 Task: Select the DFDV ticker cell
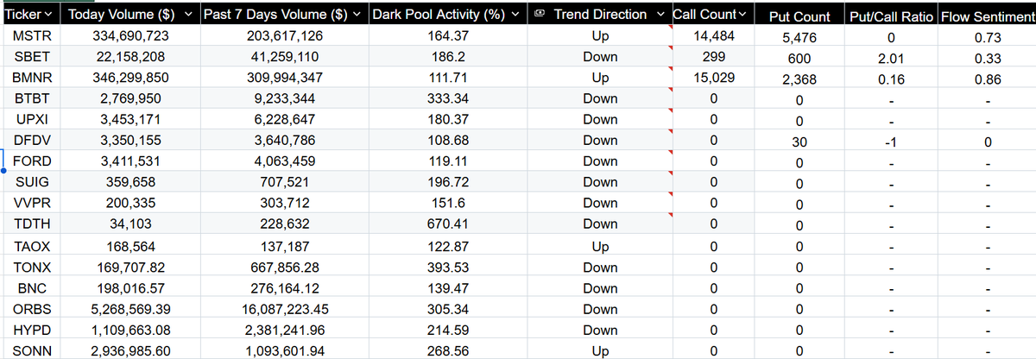pyautogui.click(x=32, y=140)
